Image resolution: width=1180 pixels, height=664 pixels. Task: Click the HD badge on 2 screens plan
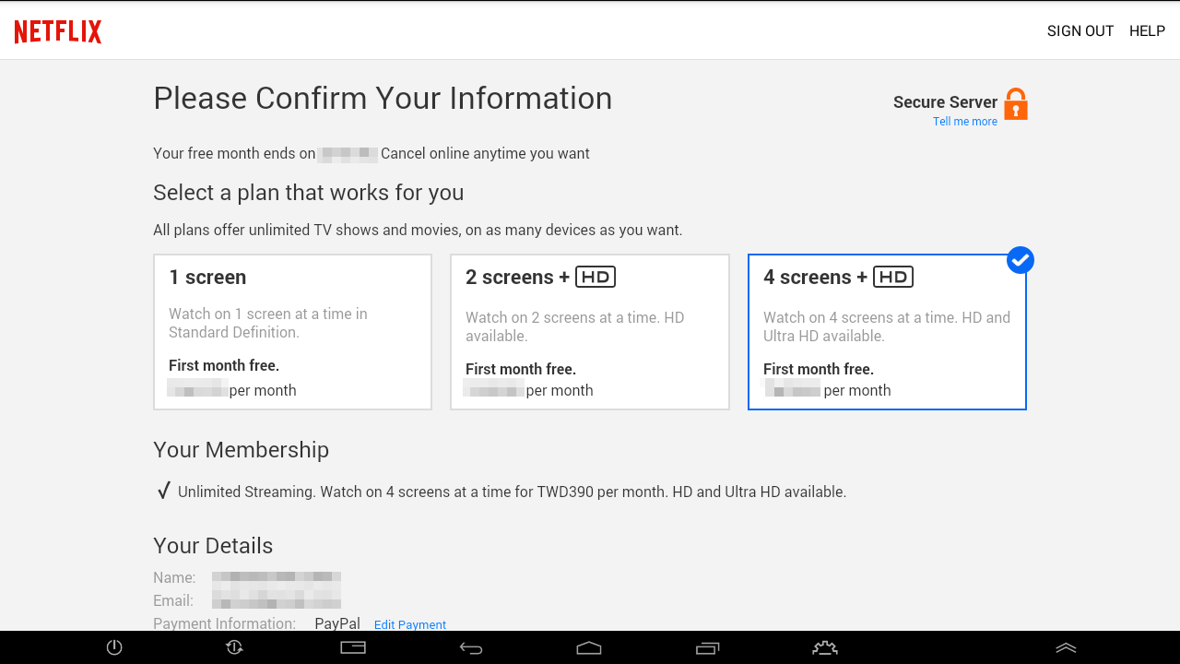(x=596, y=277)
